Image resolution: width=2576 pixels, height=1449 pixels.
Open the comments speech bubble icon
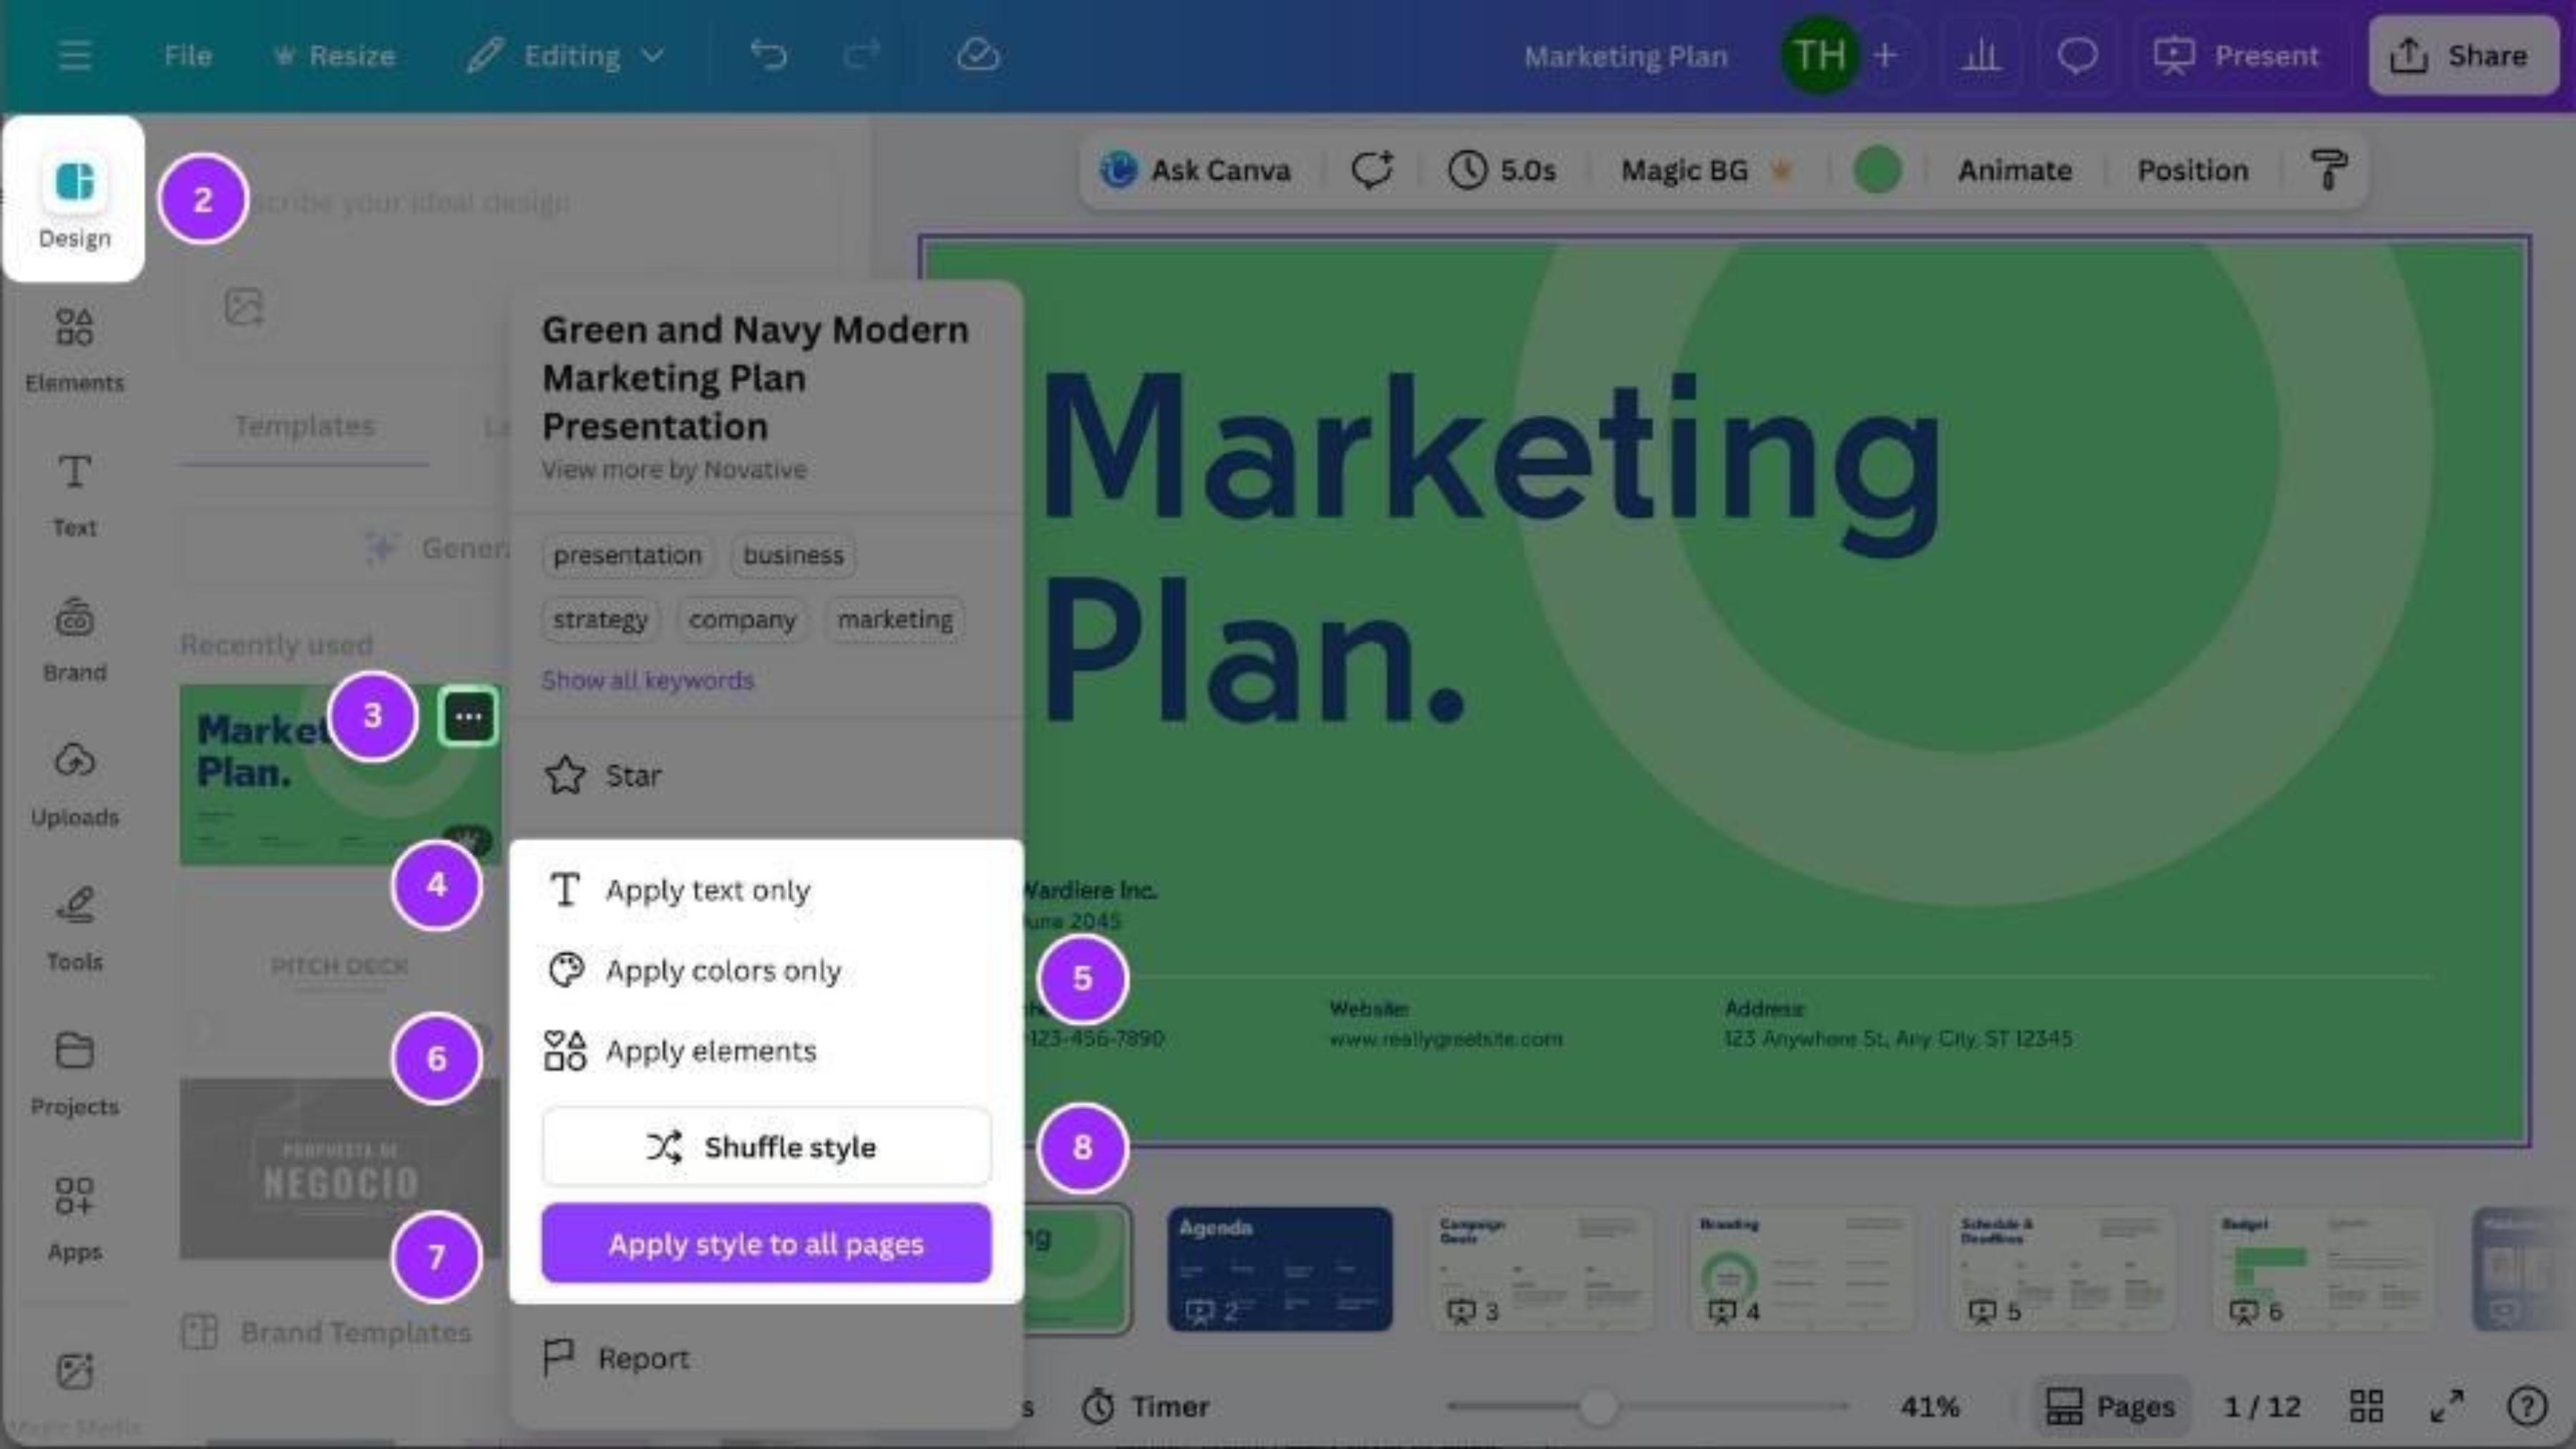[2077, 55]
